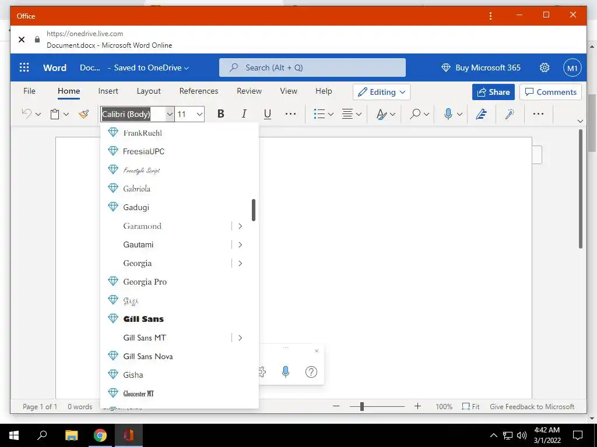Image resolution: width=597 pixels, height=447 pixels.
Task: Open the Editor pen icon
Action: coord(481,113)
